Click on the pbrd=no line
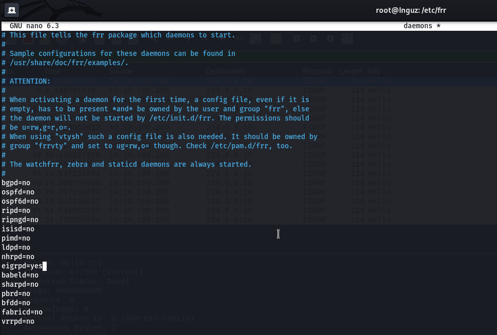The width and height of the screenshot is (497, 335). tap(16, 293)
